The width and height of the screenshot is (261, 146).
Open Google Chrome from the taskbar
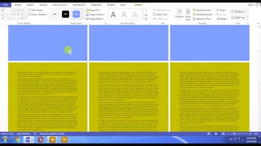[17, 140]
